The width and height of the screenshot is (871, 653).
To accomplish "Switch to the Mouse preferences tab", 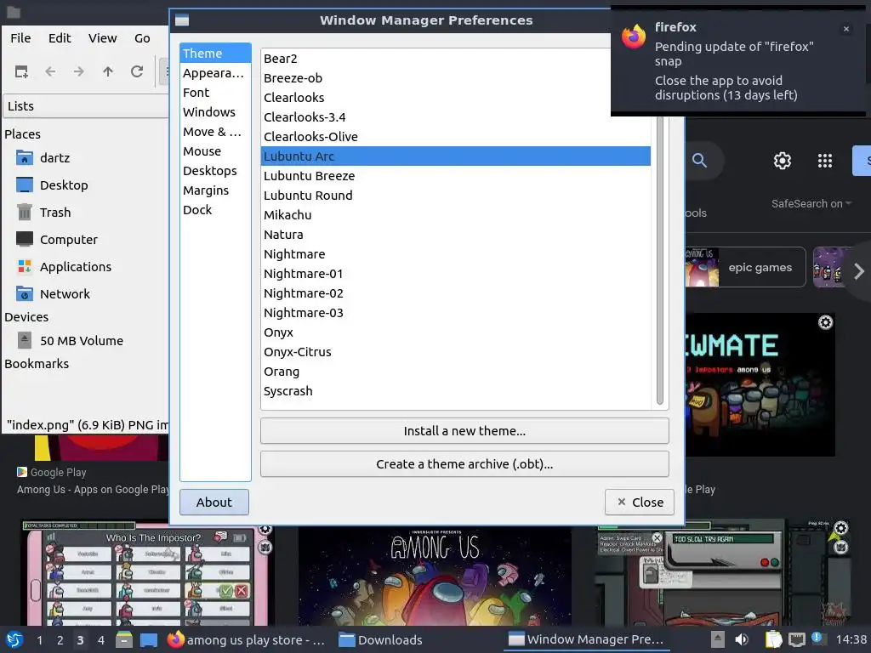I will [215, 151].
